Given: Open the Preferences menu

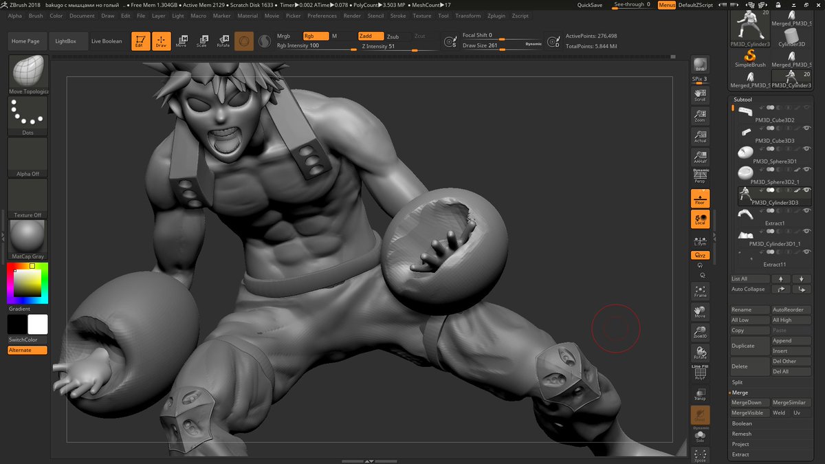Looking at the screenshot, I should (322, 16).
